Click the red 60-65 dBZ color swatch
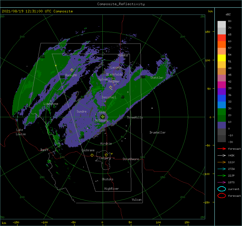Viewport: 242px width, 226px height. point(222,38)
